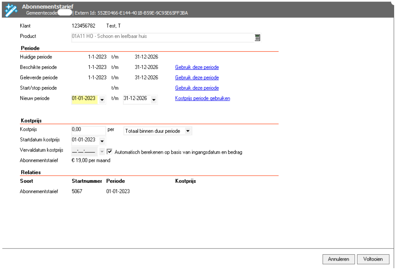Click the Vervaldatum kostprijs dropdown arrow
This screenshot has width=396, height=270.
pyautogui.click(x=102, y=152)
